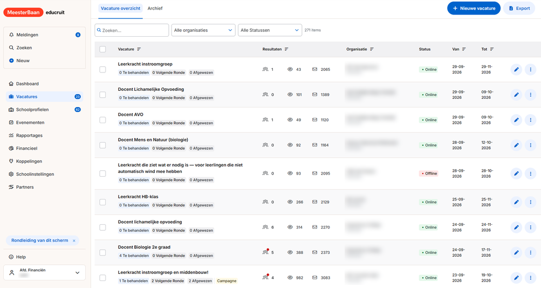This screenshot has height=288, width=541.
Task: Click '4 Te behandelen' for Docent Biologie 2e graad
Action: click(x=134, y=256)
